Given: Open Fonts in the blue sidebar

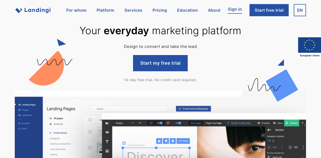Looking at the screenshot, I should point(22,129).
